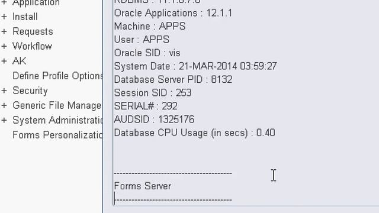This screenshot has height=213, width=379.
Task: Select the AK menu entry
Action: [20, 61]
